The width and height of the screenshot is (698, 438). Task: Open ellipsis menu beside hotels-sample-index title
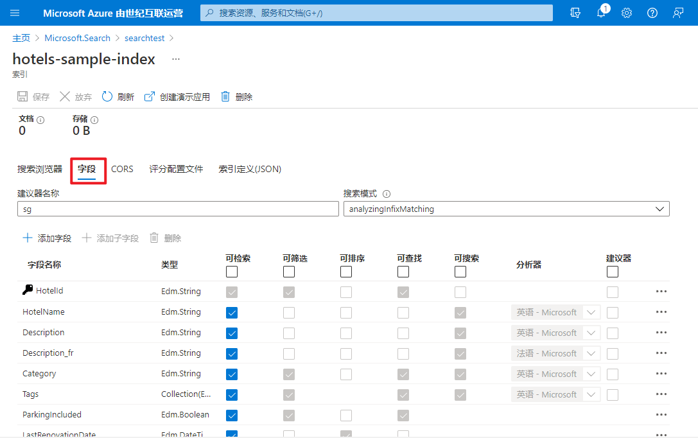point(176,59)
